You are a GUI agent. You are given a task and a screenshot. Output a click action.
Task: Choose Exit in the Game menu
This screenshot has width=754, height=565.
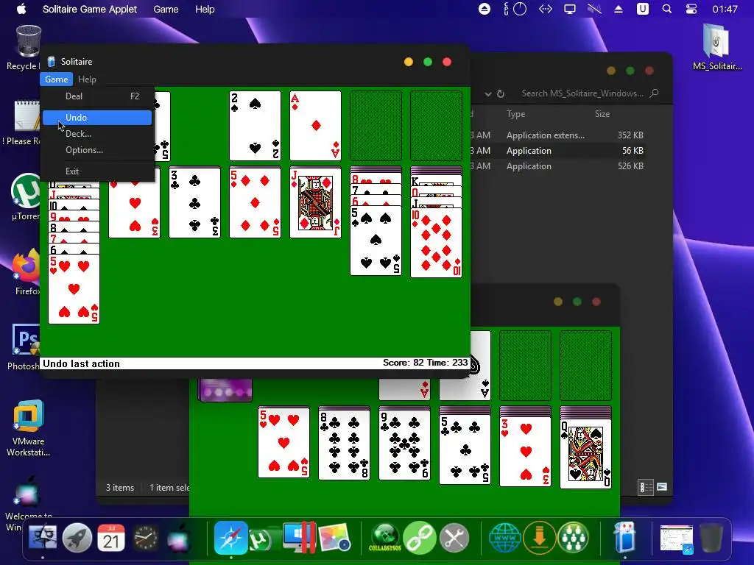(97, 171)
